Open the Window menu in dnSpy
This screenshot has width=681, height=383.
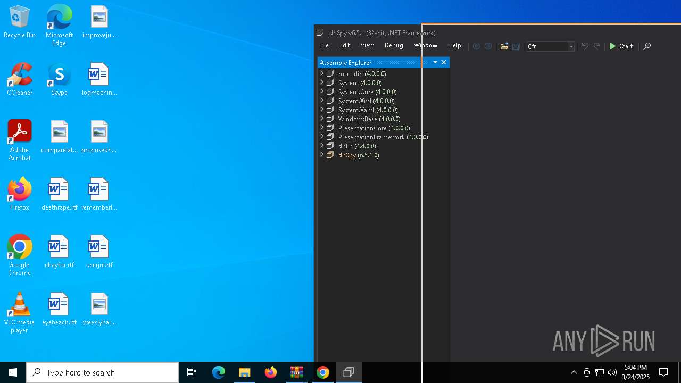point(426,45)
